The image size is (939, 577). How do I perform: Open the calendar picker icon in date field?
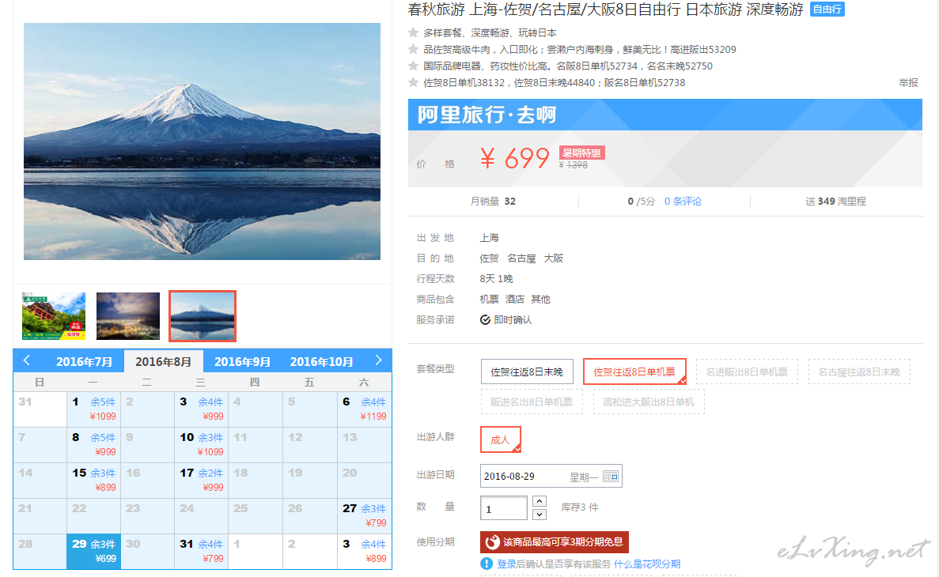tap(610, 477)
